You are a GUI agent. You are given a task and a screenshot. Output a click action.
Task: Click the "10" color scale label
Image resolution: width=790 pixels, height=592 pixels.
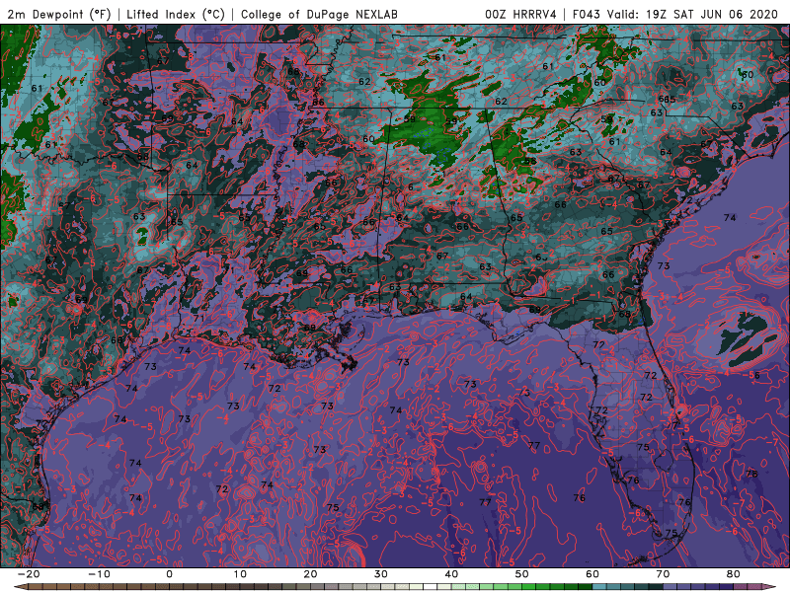click(240, 574)
